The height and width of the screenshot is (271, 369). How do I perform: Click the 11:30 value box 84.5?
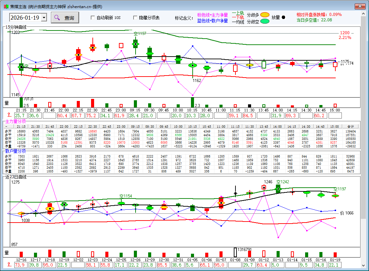pos(249,116)
